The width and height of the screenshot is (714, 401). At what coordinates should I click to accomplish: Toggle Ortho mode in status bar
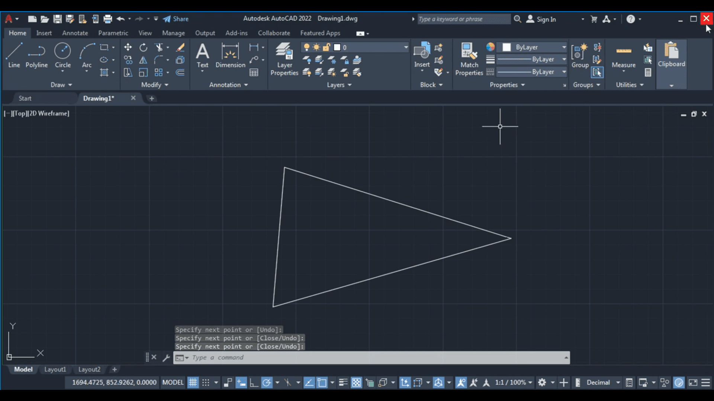point(254,382)
